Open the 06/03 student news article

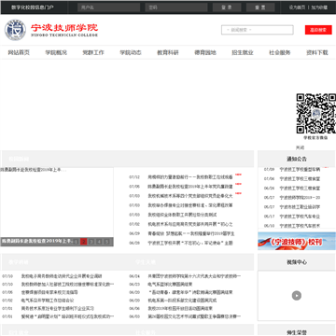194,316
